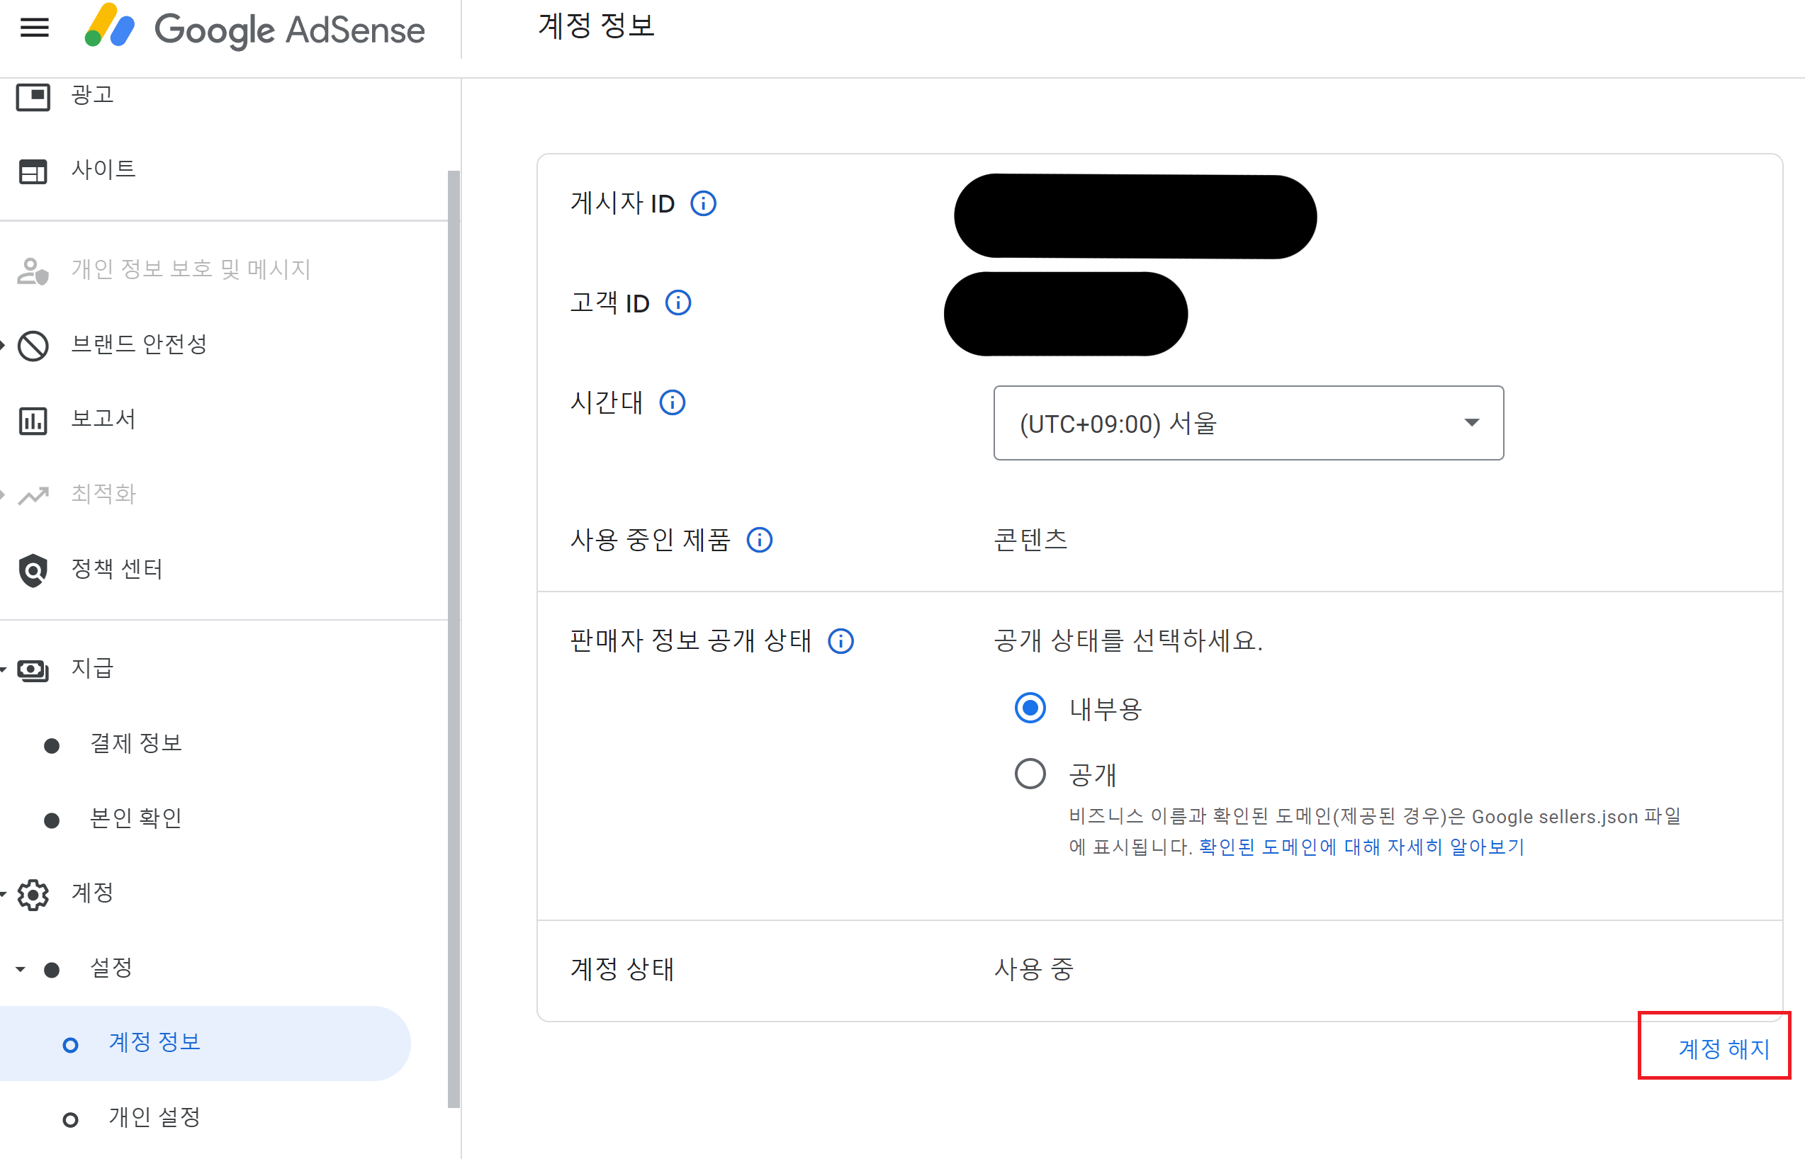Screen dimensions: 1805x1159
Task: Click the 브랜드 안전성 block icon
Action: (33, 346)
